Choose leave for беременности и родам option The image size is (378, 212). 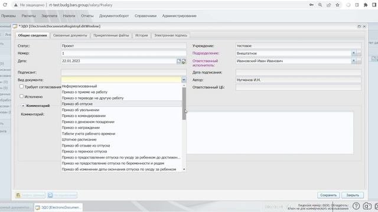coord(122,164)
